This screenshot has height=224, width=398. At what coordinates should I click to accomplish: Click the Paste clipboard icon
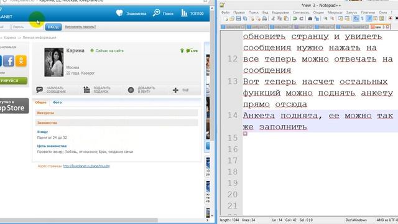[286, 19]
